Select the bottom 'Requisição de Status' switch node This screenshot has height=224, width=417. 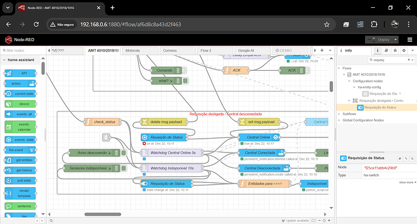pyautogui.click(x=166, y=183)
